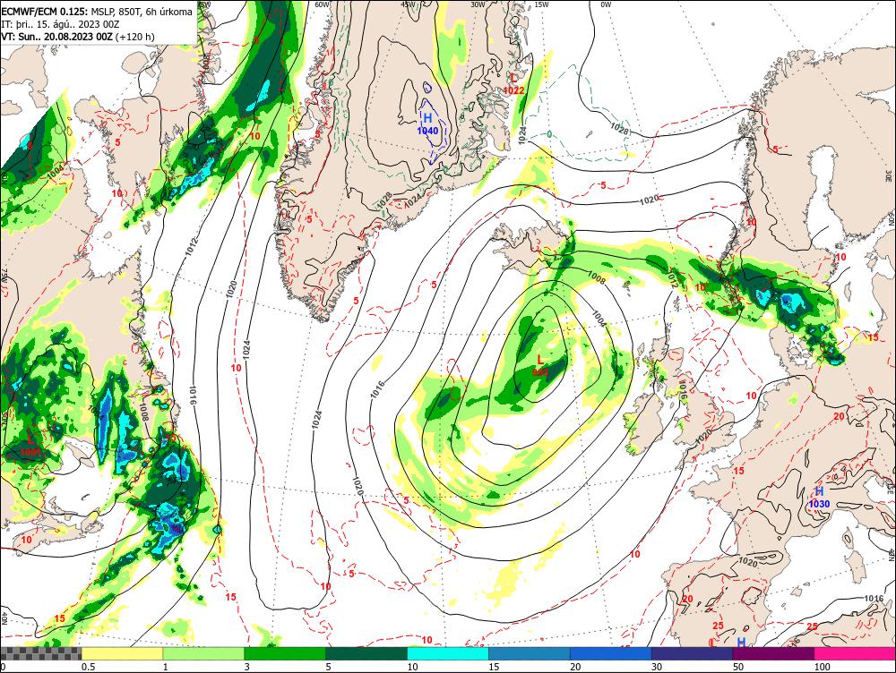The width and height of the screenshot is (896, 673).
Task: Click the legend value "50"
Action: point(738,667)
